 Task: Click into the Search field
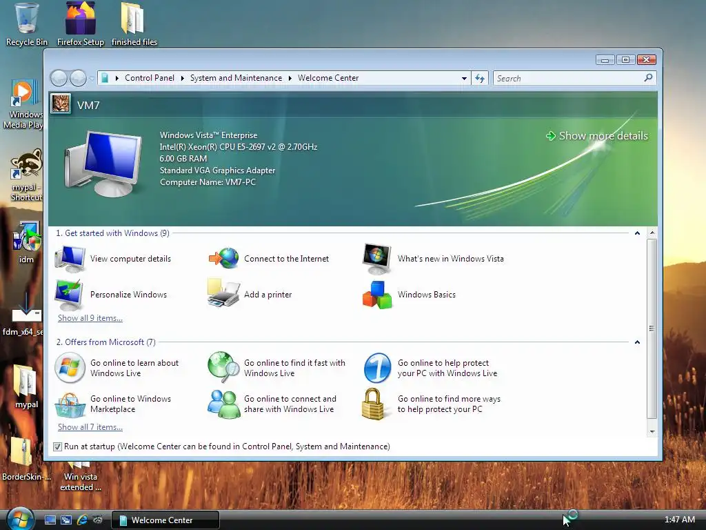pos(568,79)
